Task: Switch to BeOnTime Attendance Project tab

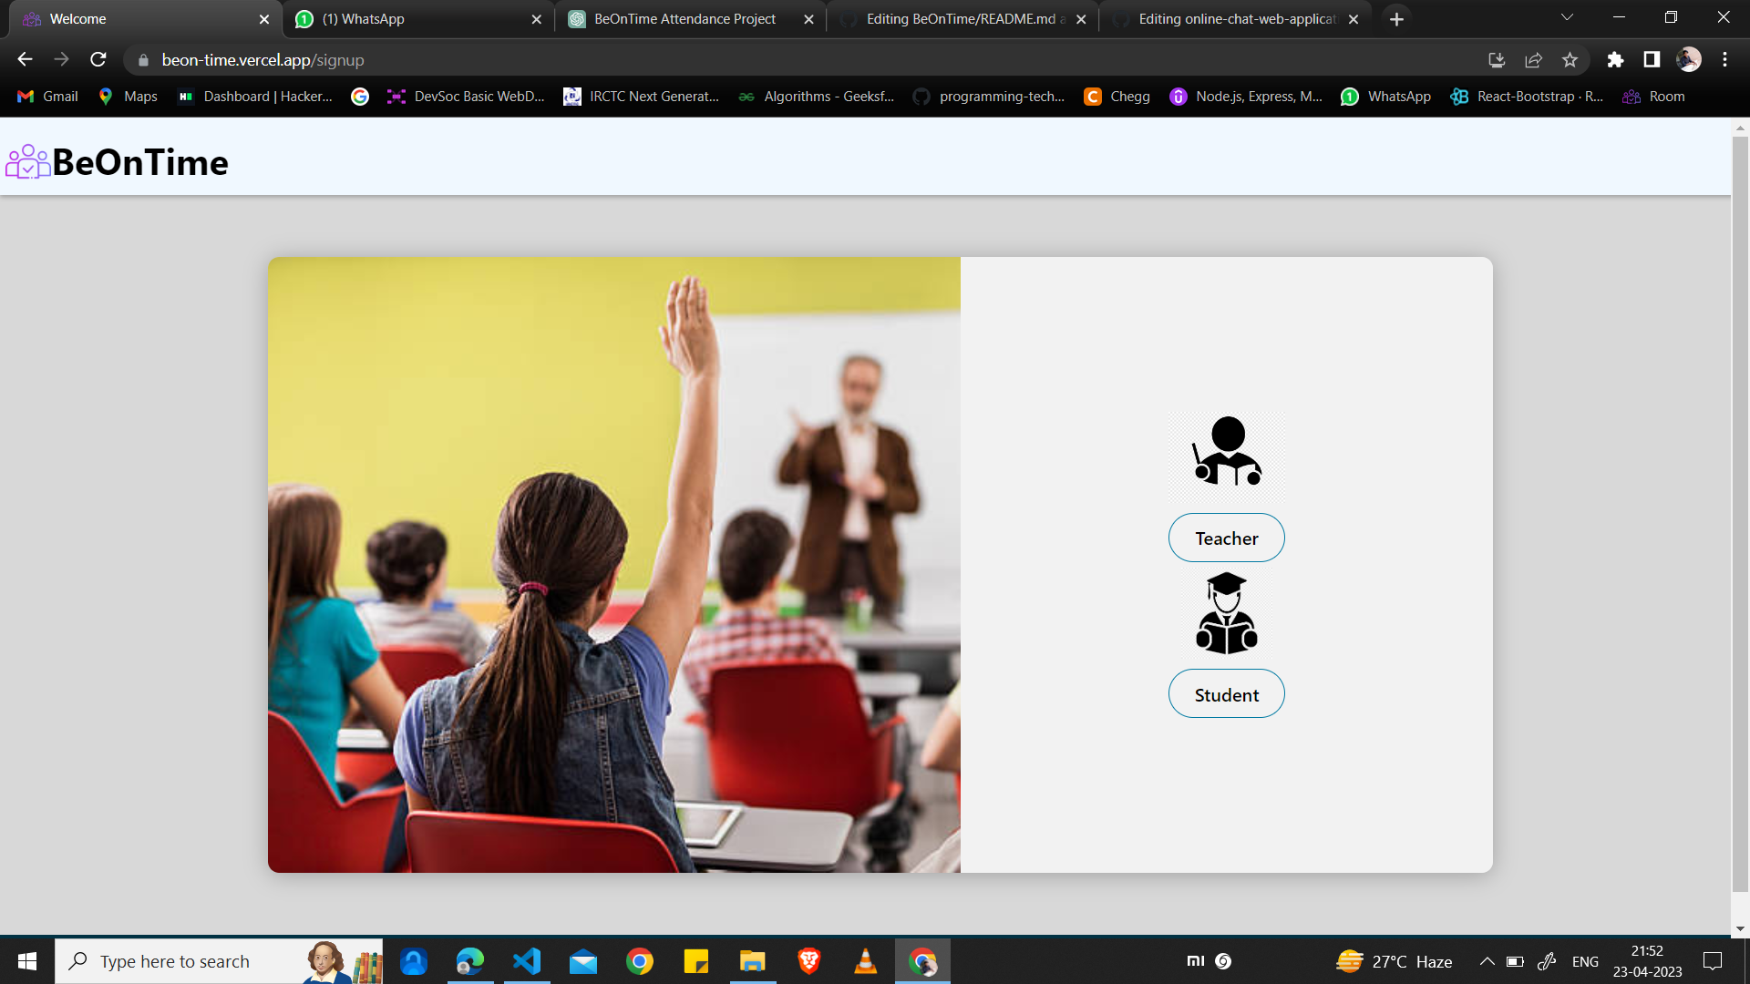Action: (684, 19)
